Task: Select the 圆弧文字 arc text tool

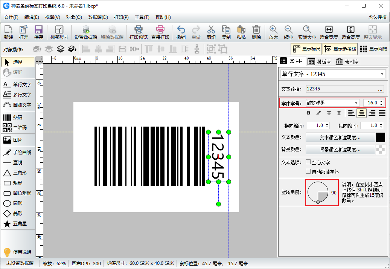Action: tap(17, 105)
